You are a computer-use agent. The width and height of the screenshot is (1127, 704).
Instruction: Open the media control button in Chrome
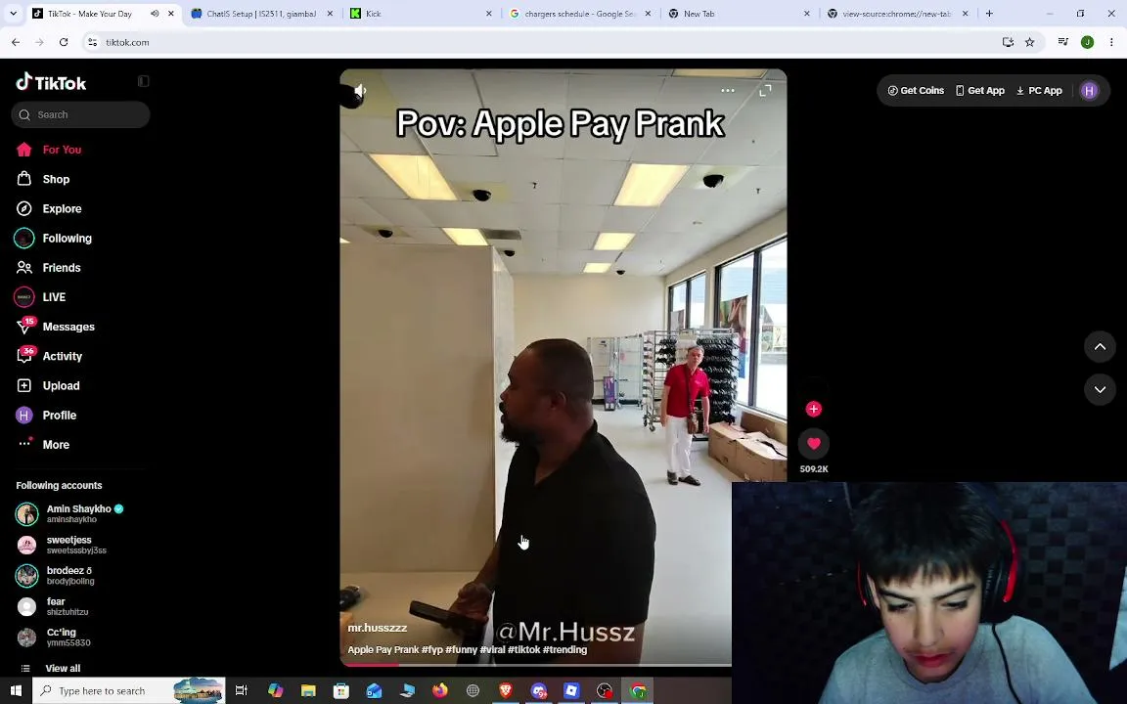tap(1063, 42)
